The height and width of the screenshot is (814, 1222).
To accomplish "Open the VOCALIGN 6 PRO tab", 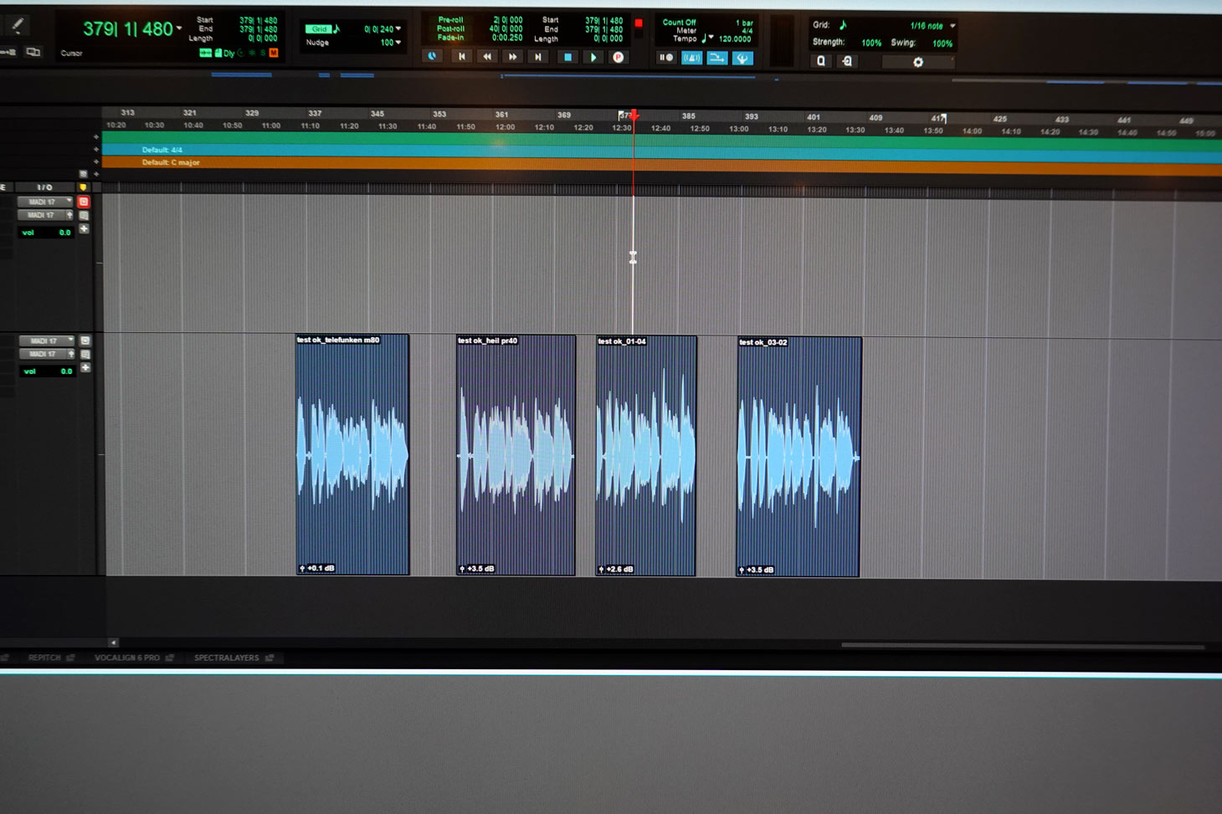I will 127,658.
